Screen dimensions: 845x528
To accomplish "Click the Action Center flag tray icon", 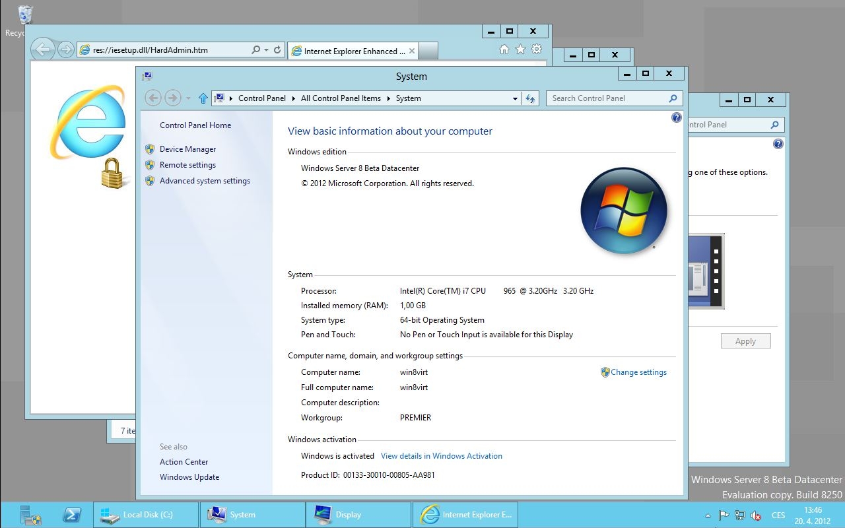I will click(724, 515).
